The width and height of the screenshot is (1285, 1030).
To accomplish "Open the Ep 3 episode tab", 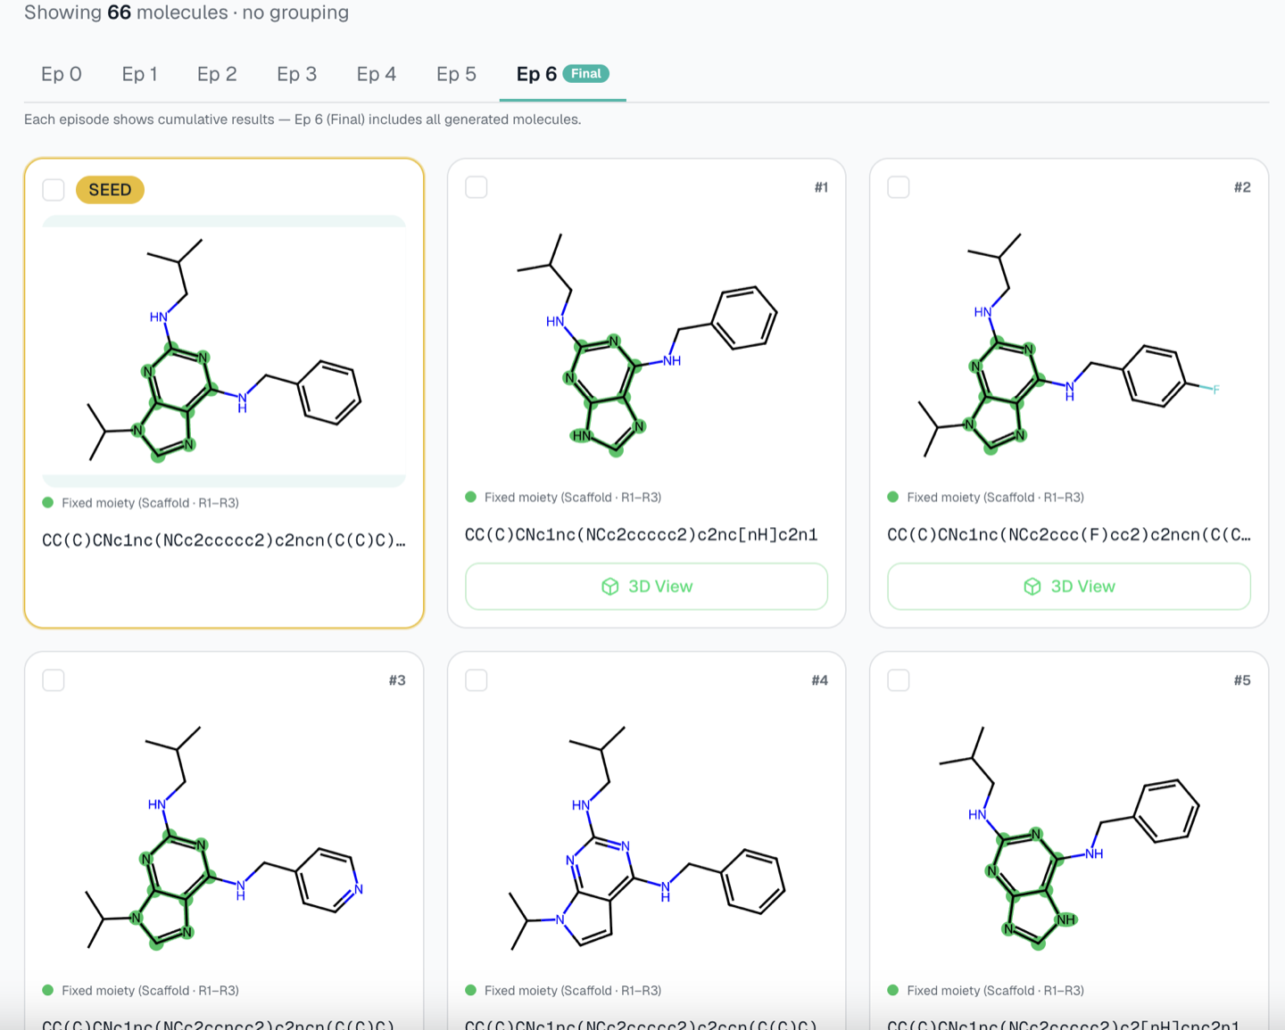I will pyautogui.click(x=297, y=74).
